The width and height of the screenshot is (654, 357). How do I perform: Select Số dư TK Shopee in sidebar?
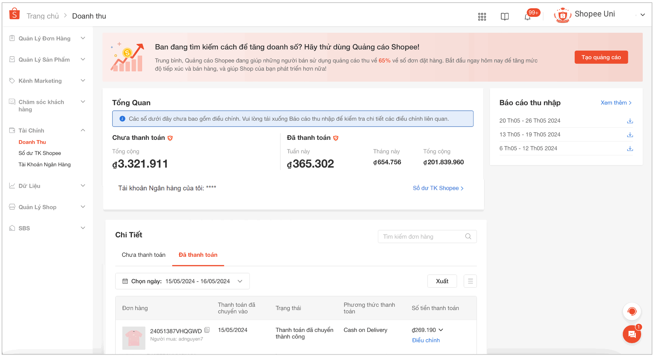point(40,153)
